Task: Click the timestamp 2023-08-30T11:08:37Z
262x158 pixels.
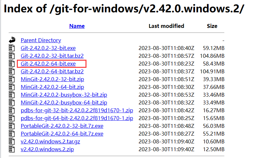Action: [166, 71]
